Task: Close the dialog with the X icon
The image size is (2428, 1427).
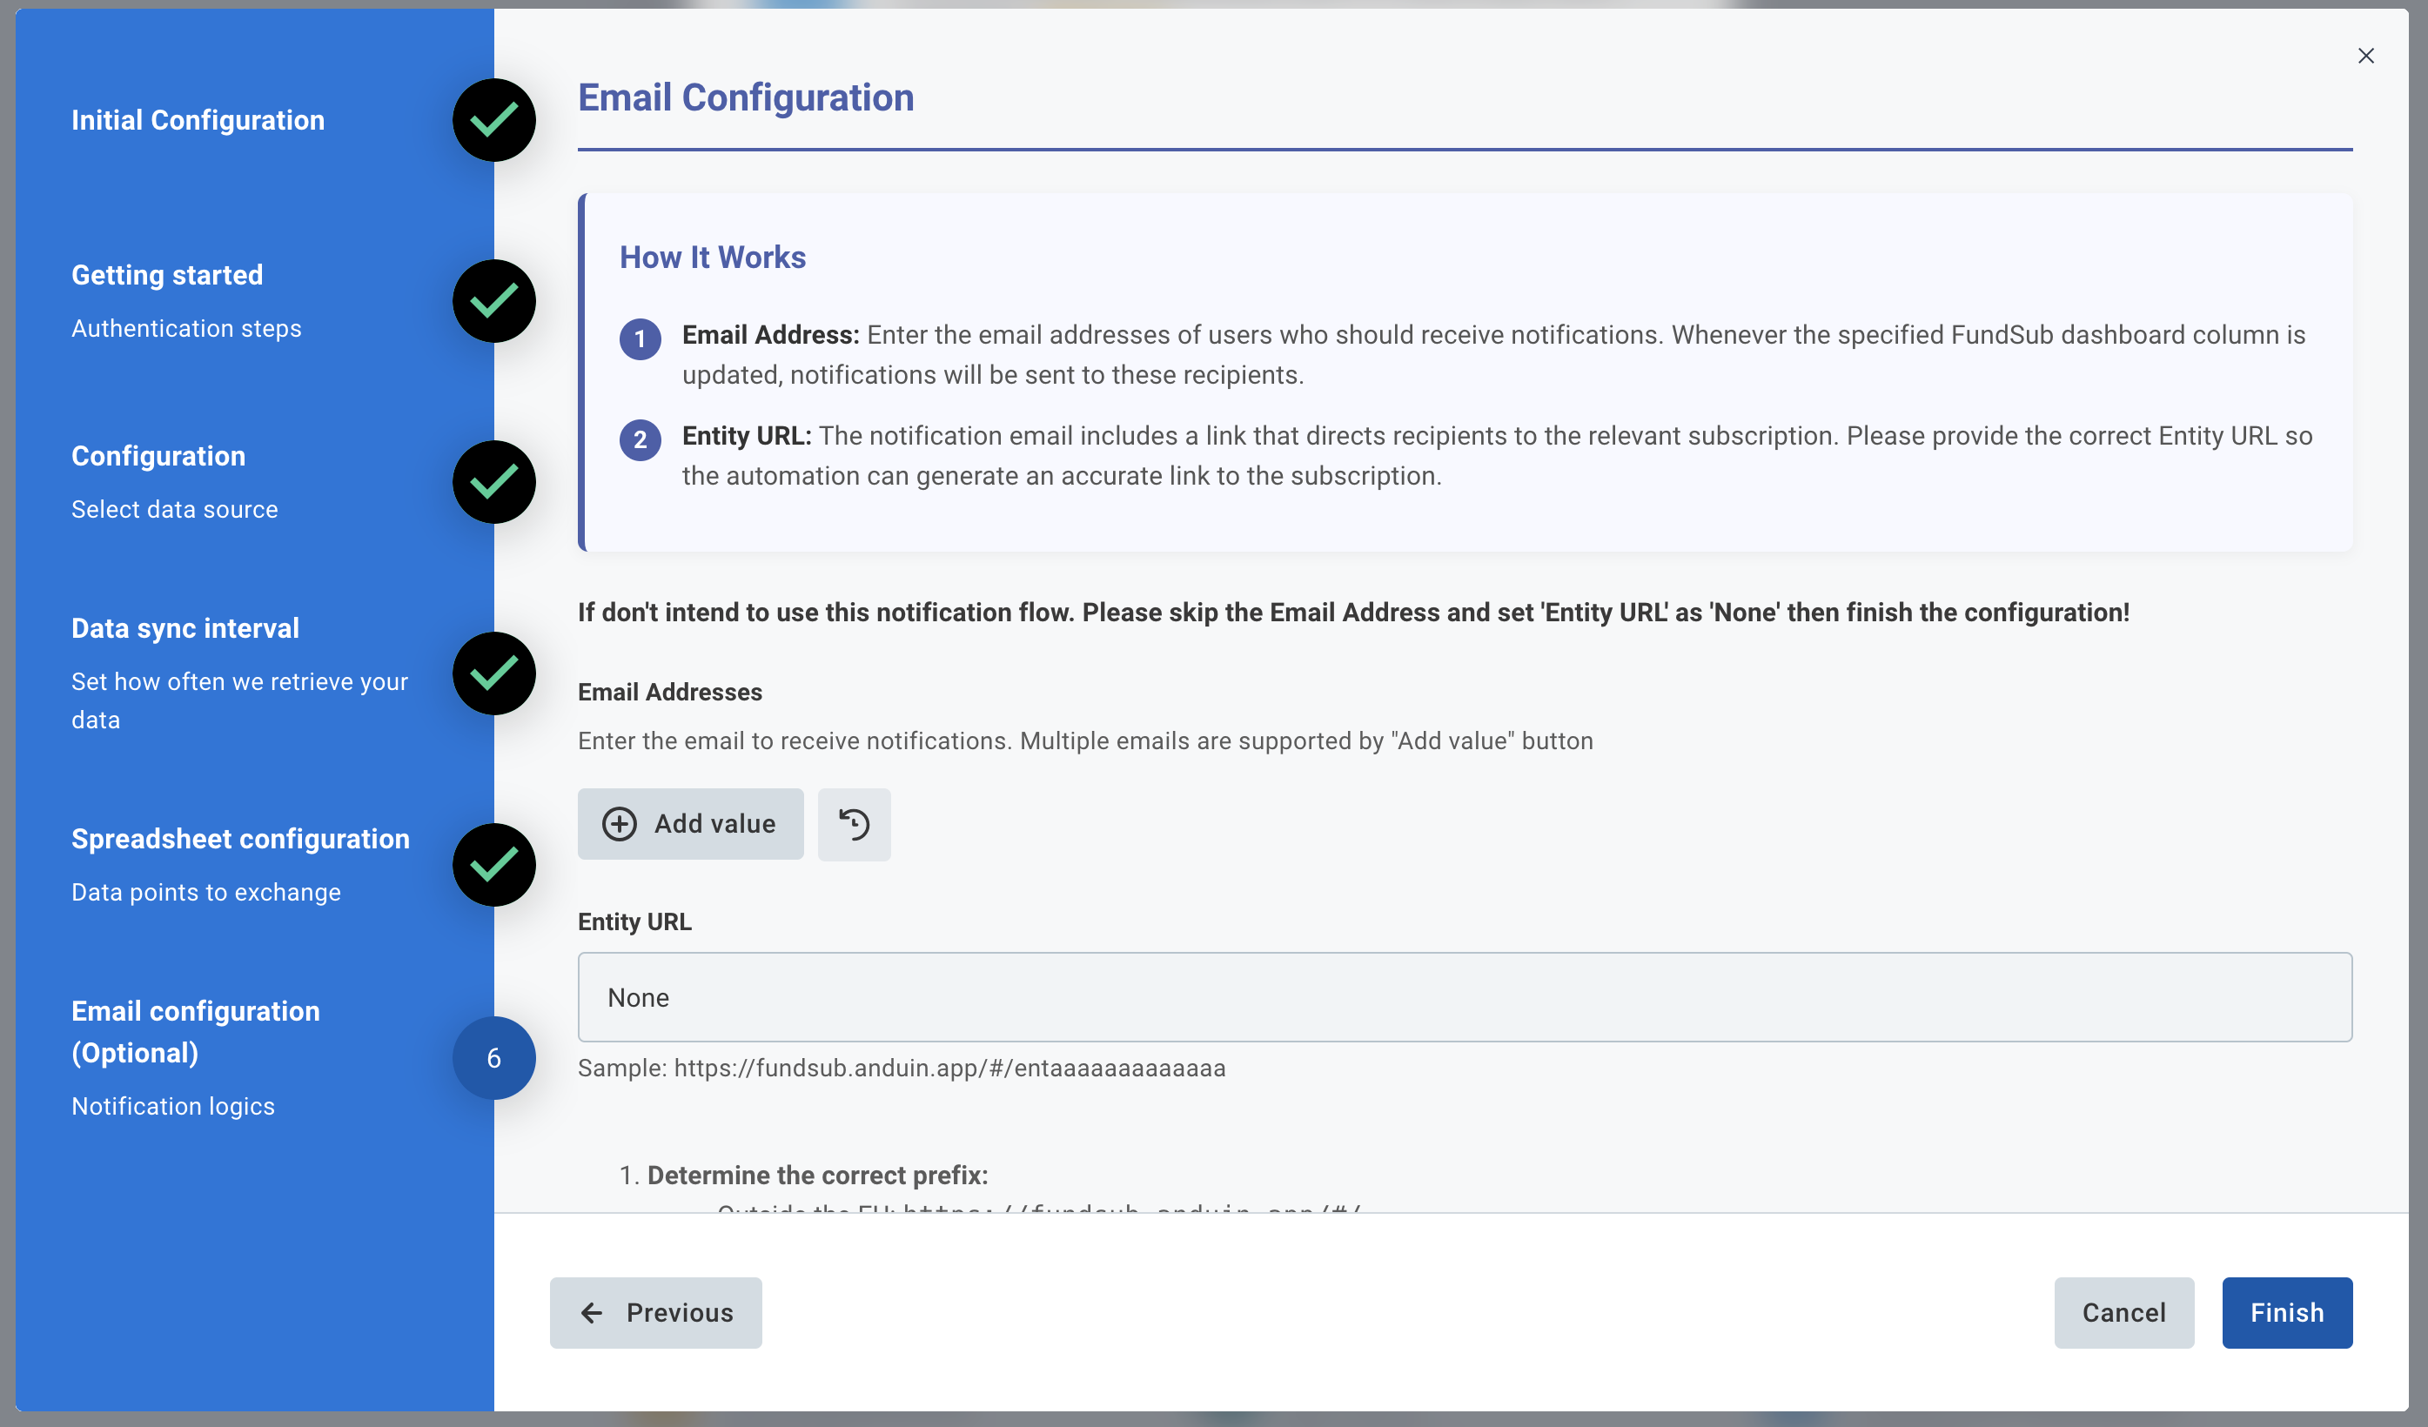Action: (x=2365, y=56)
